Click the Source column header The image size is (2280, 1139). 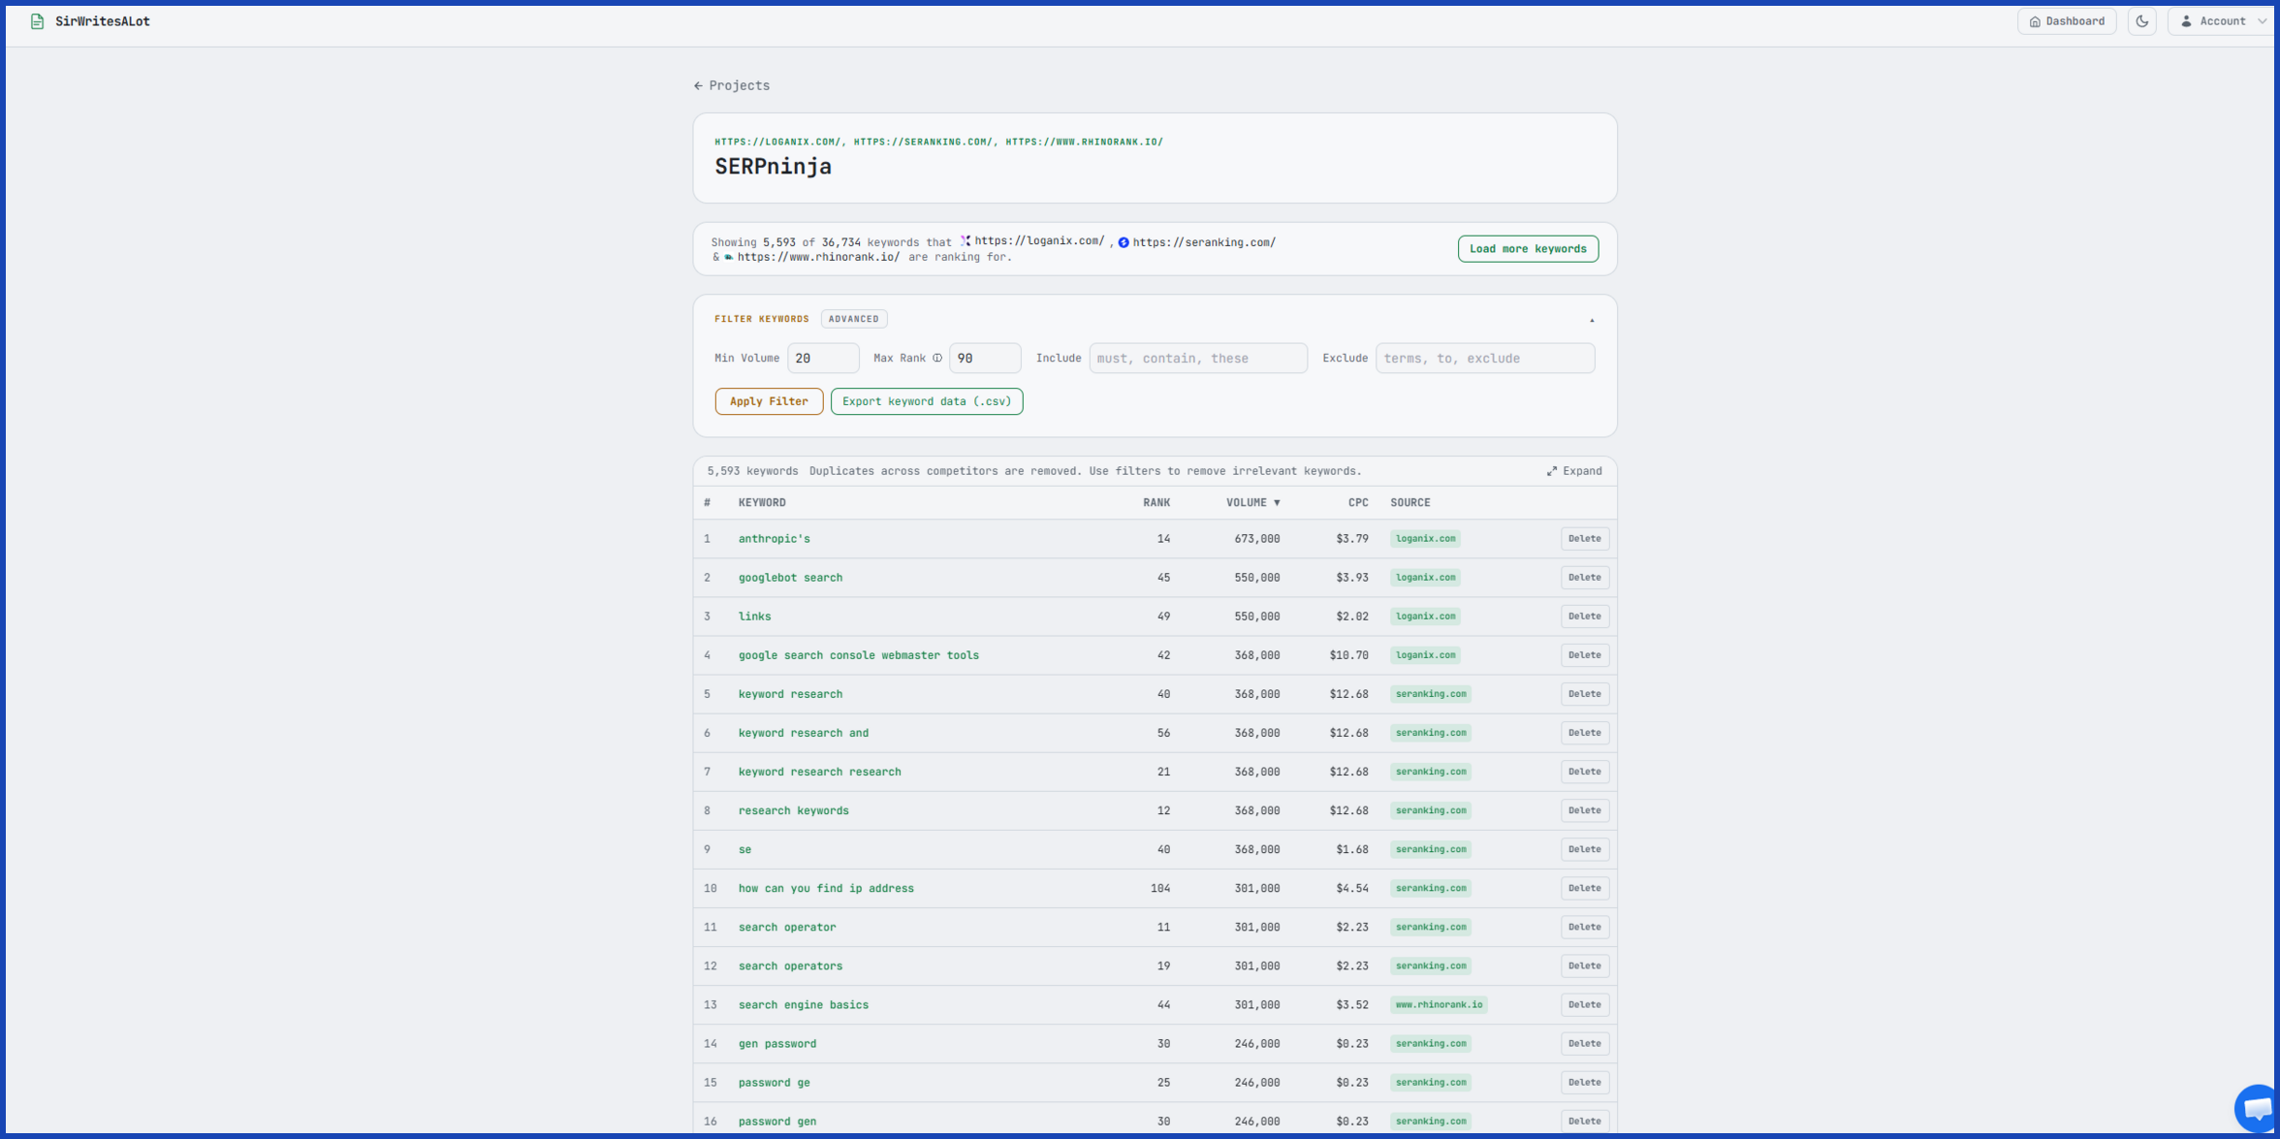[1410, 503]
